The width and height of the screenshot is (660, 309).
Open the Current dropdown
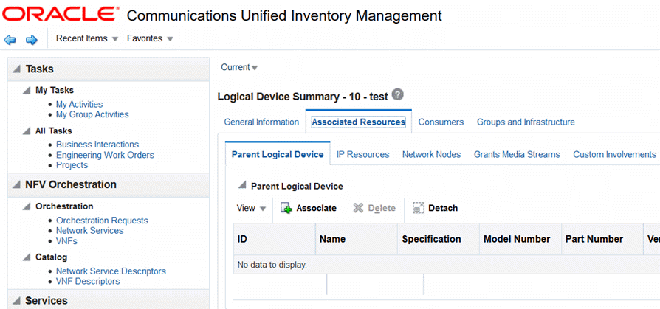point(239,67)
